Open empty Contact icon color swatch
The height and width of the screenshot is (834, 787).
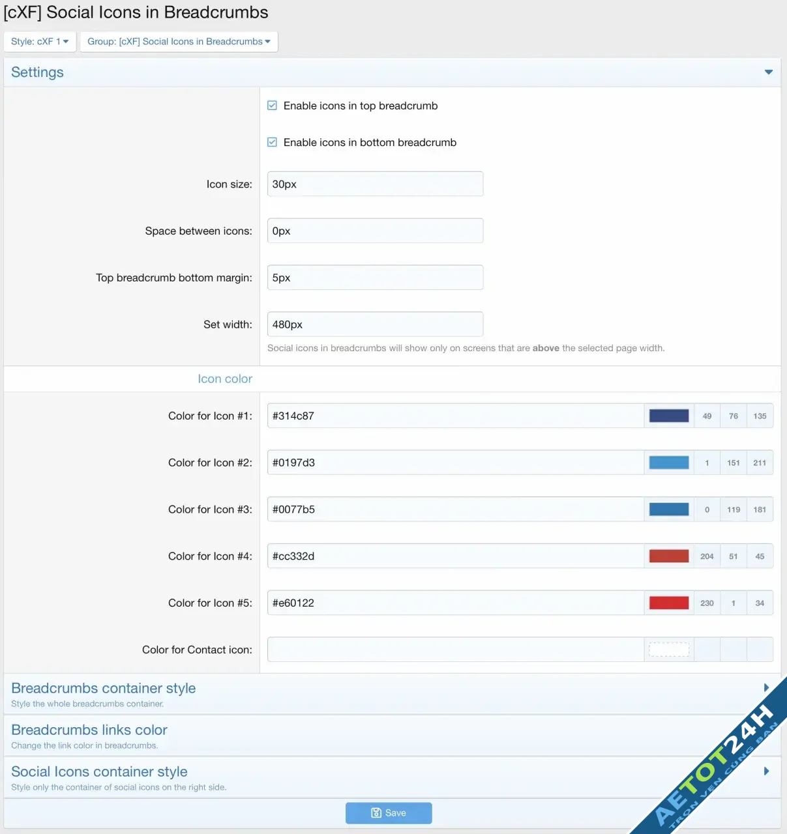pyautogui.click(x=669, y=650)
